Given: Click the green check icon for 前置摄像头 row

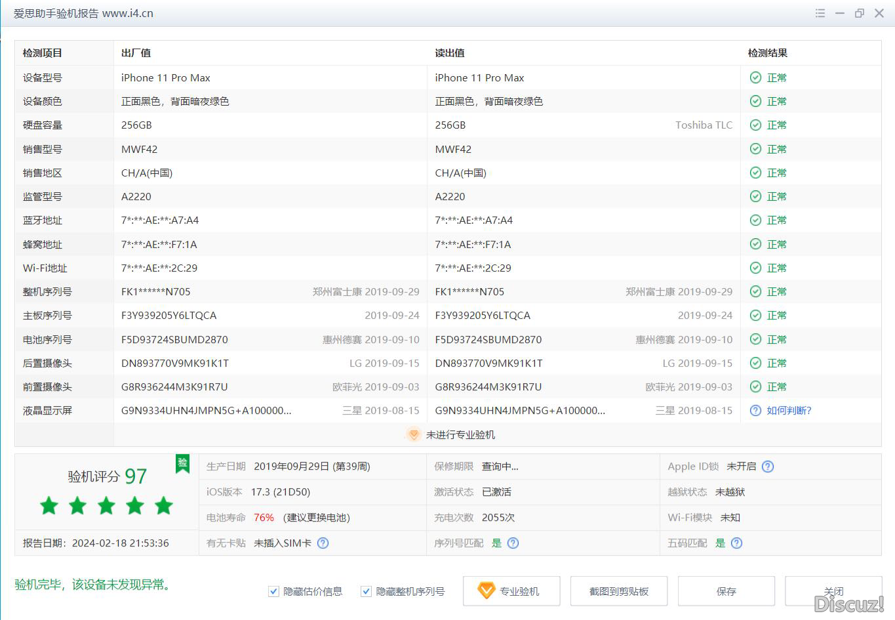Looking at the screenshot, I should (755, 386).
